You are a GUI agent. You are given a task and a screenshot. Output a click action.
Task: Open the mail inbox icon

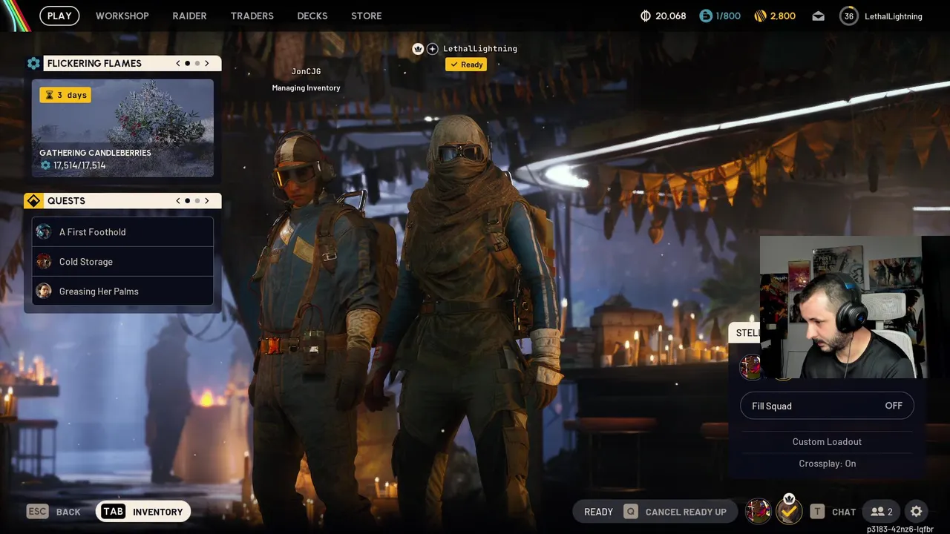coord(818,16)
